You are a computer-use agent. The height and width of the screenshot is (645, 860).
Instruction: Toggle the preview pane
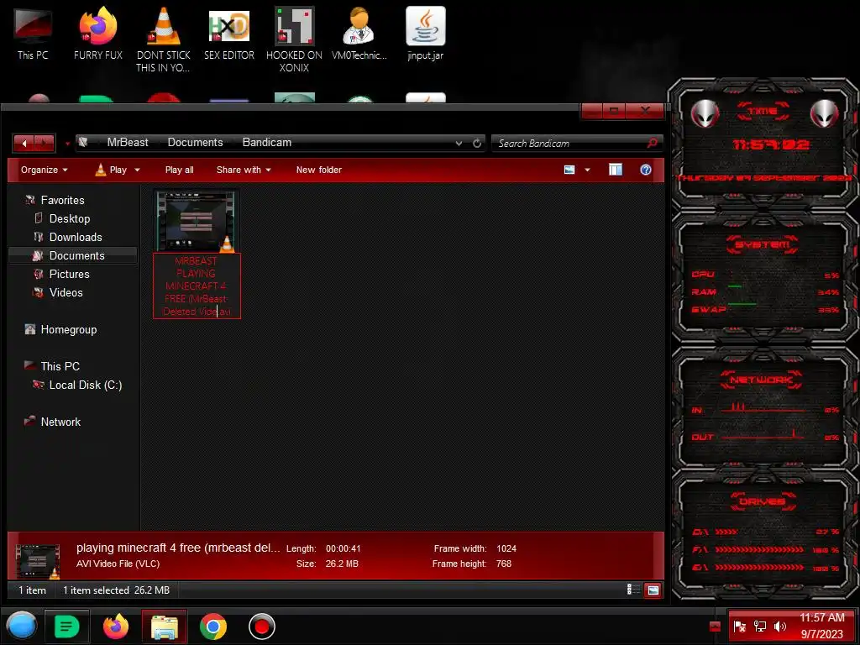616,170
